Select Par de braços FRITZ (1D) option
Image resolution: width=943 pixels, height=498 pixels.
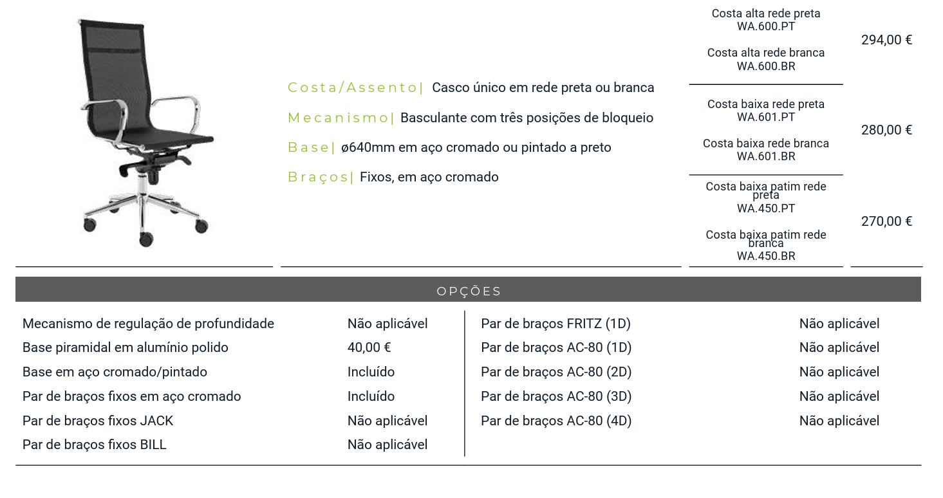pyautogui.click(x=556, y=324)
